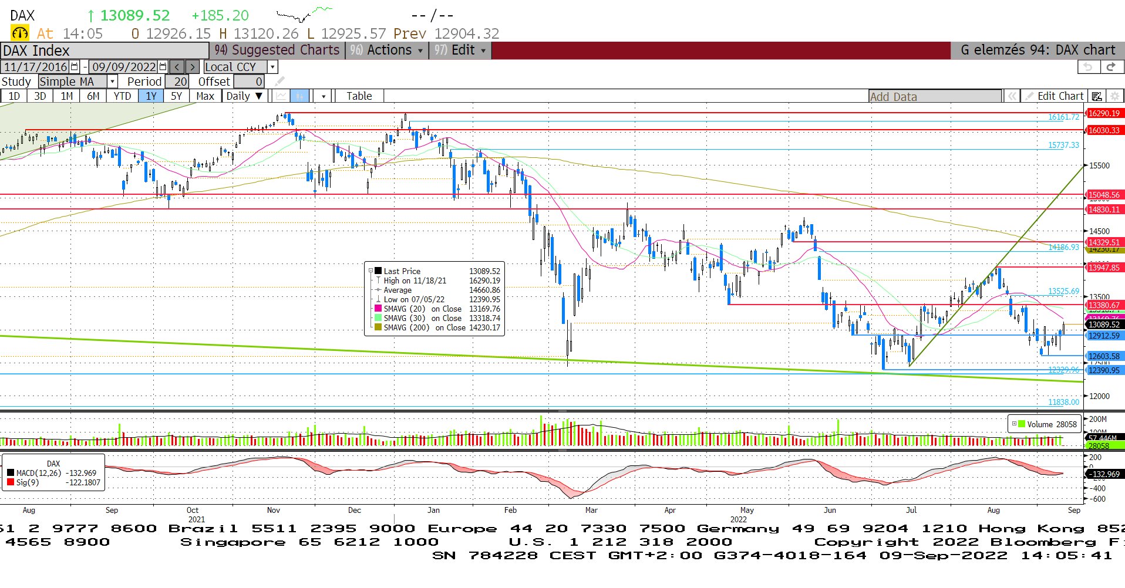This screenshot has width=1125, height=588.
Task: Open the chart notes icon beside Edit Chart
Action: (x=1096, y=96)
